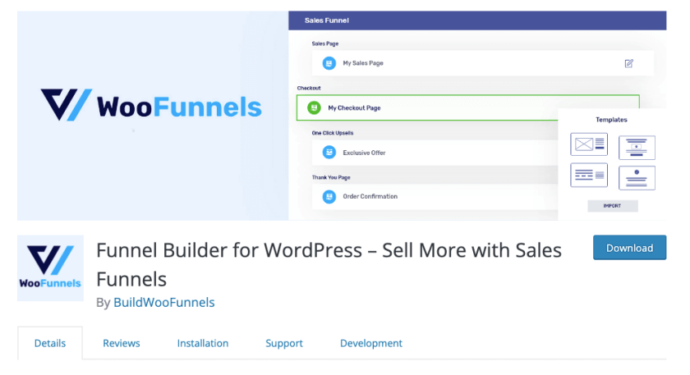Click the One Click Upsells section label
The width and height of the screenshot is (690, 375).
(332, 133)
